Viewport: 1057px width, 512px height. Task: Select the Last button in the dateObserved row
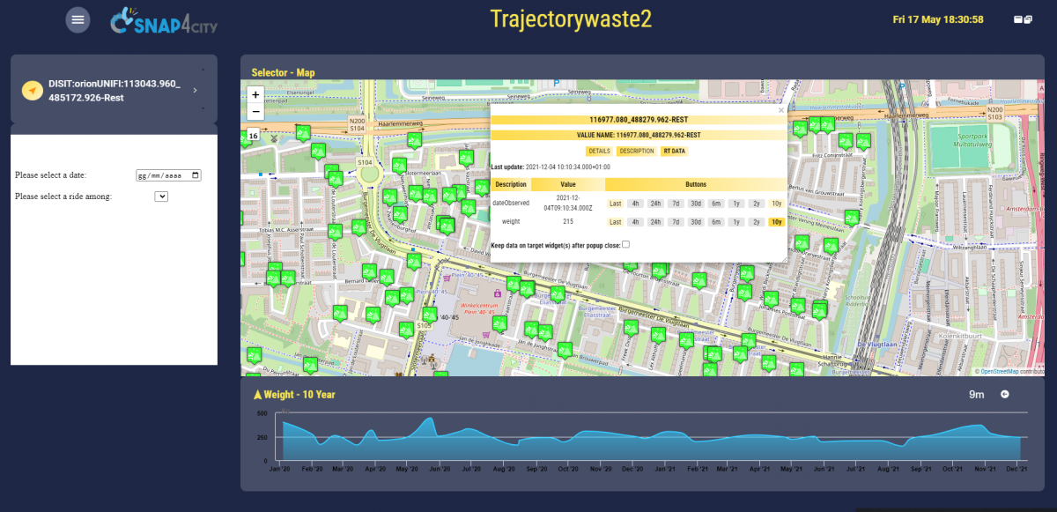[x=615, y=204]
